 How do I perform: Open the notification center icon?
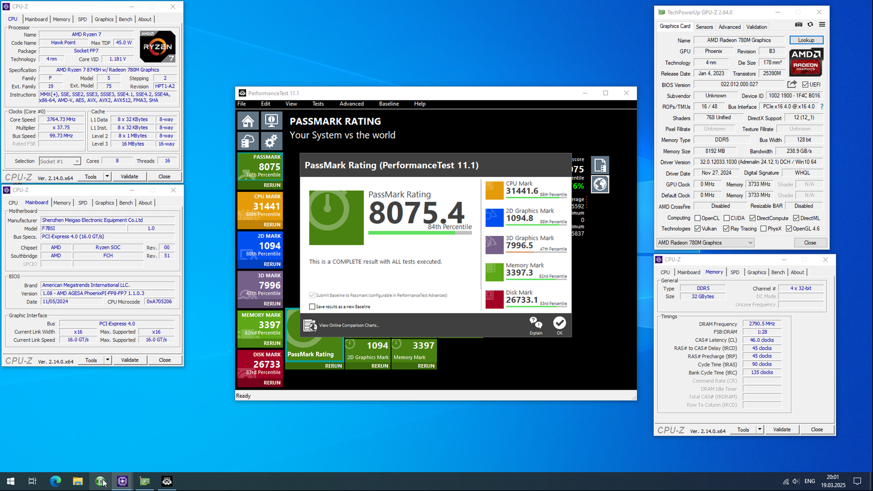pyautogui.click(x=857, y=481)
